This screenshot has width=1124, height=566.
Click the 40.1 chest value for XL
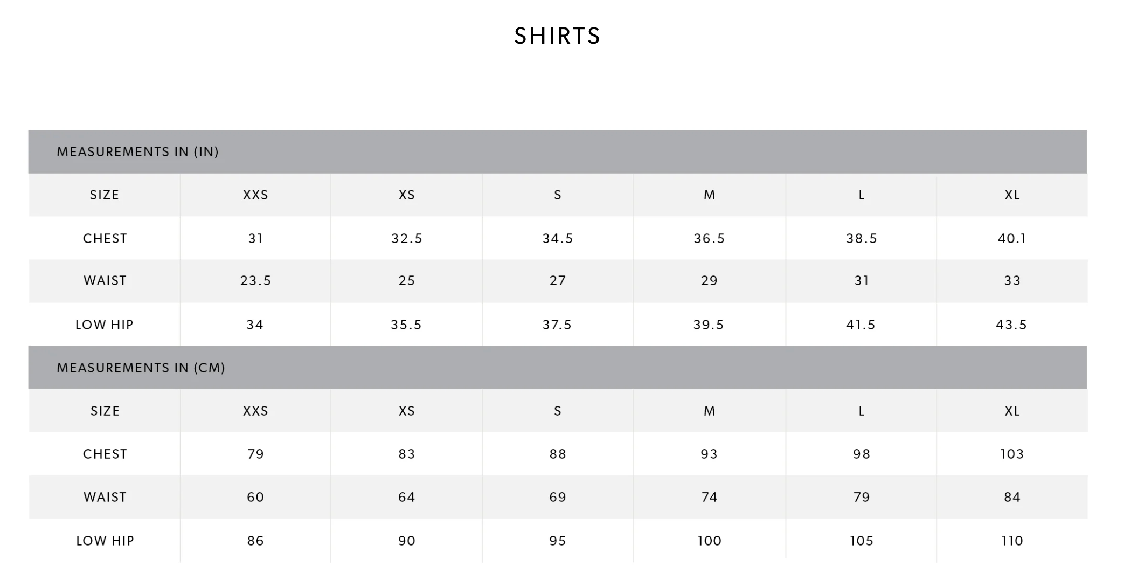(1012, 239)
